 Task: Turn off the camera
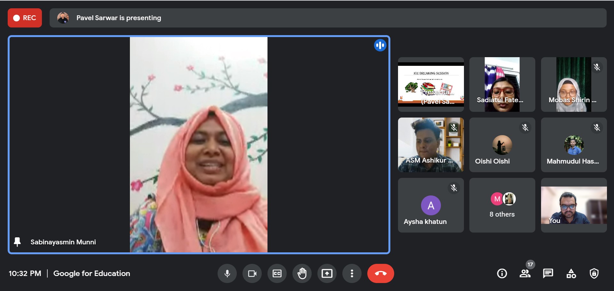coord(252,273)
